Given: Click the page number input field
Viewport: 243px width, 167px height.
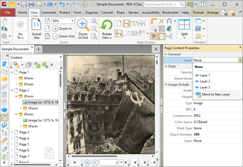Looking at the screenshot, I should tap(111, 163).
